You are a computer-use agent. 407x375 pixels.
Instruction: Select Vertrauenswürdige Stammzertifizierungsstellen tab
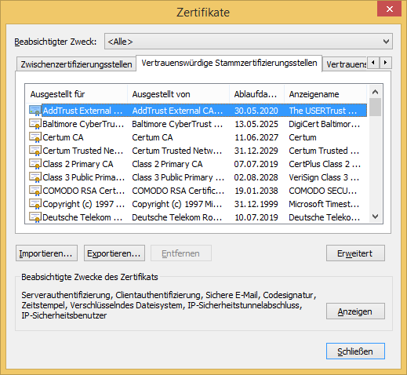(x=229, y=63)
